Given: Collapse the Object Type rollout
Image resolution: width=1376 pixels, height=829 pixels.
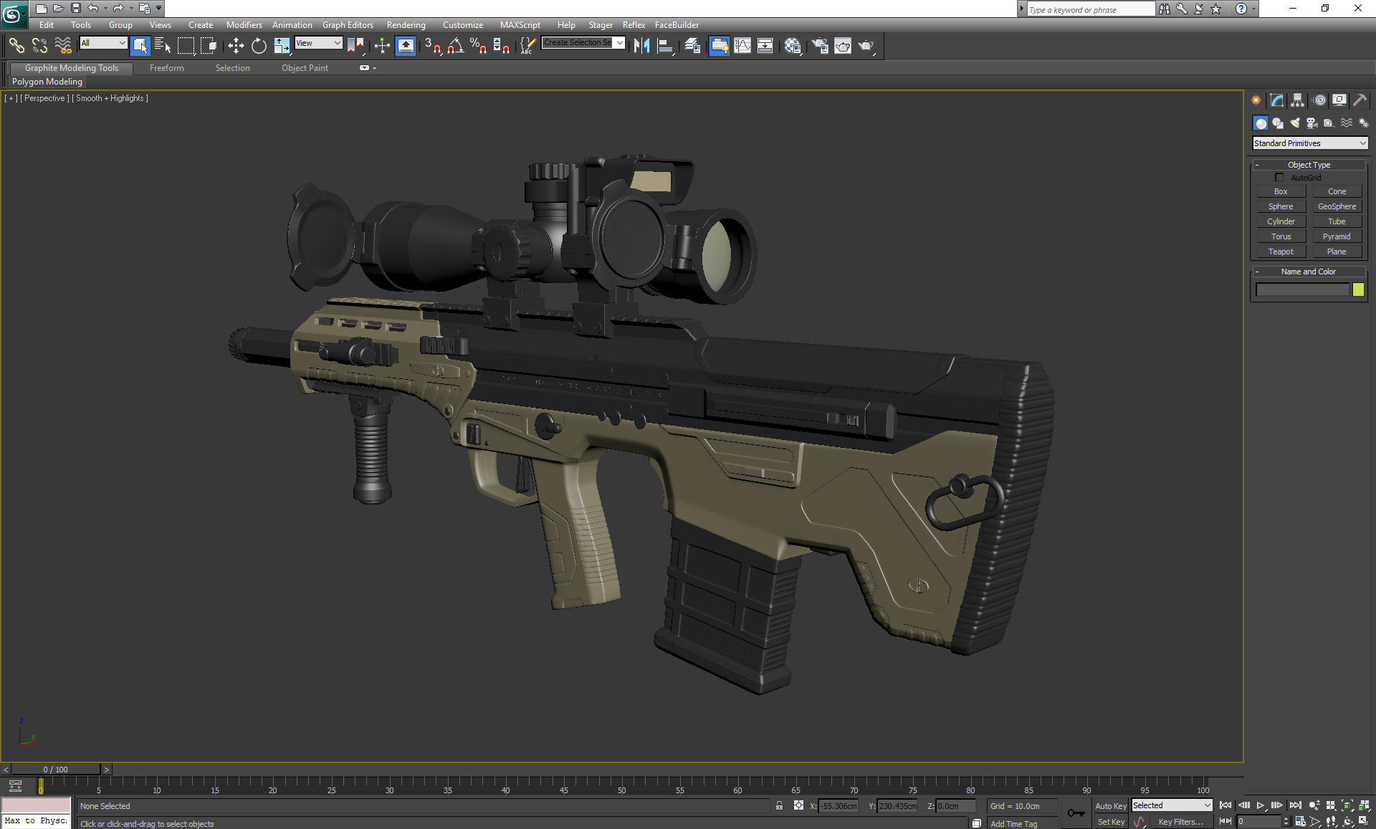Looking at the screenshot, I should coord(1258,165).
